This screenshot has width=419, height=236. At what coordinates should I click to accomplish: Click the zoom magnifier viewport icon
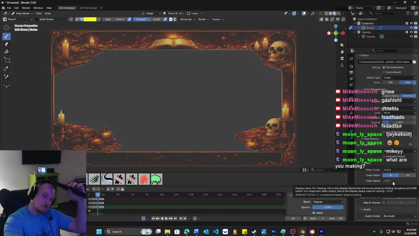[342, 45]
